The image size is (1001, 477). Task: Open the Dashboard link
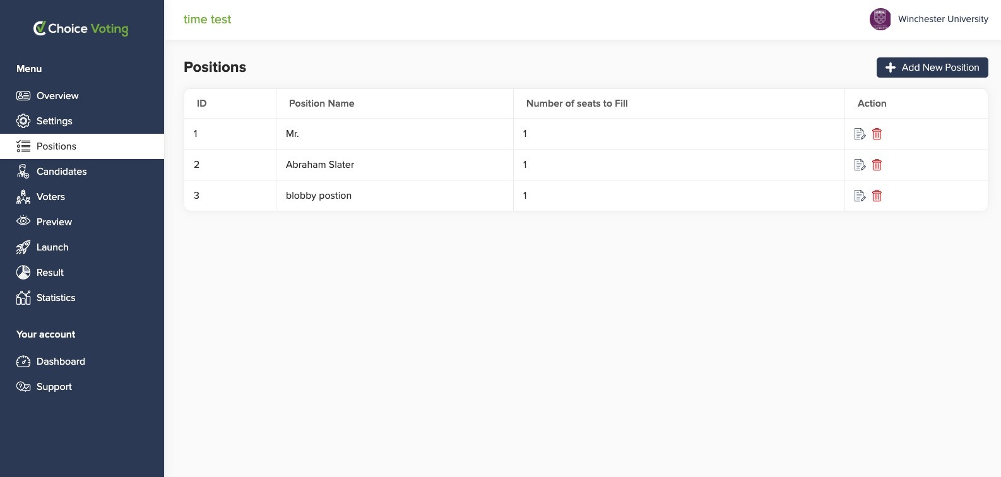pos(82,362)
